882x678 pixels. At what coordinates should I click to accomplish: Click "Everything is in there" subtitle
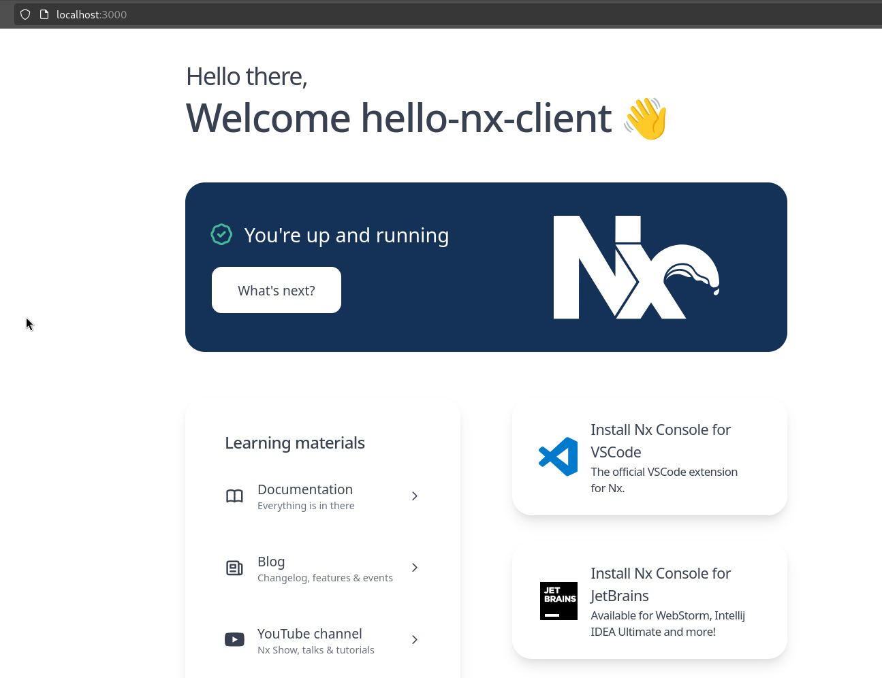tap(306, 506)
